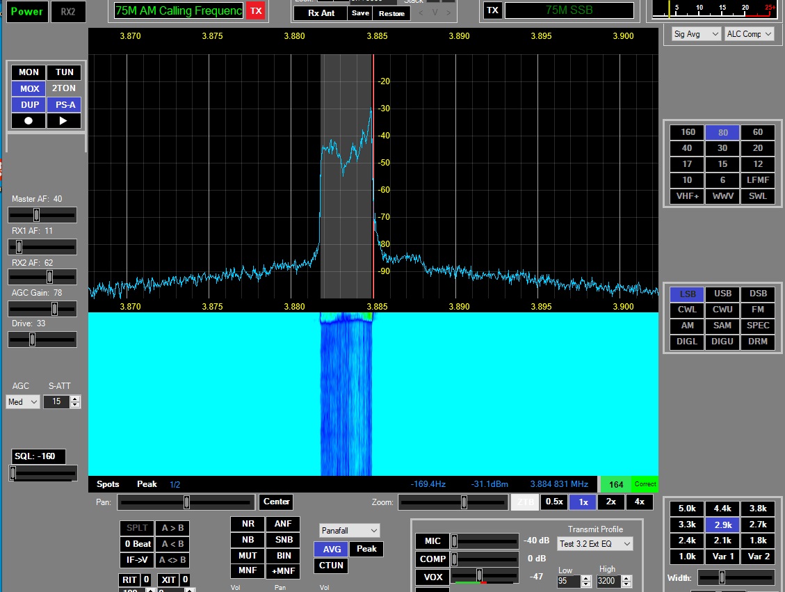This screenshot has height=592, width=785.
Task: Open the Sig Avg meter dropdown
Action: [x=696, y=34]
